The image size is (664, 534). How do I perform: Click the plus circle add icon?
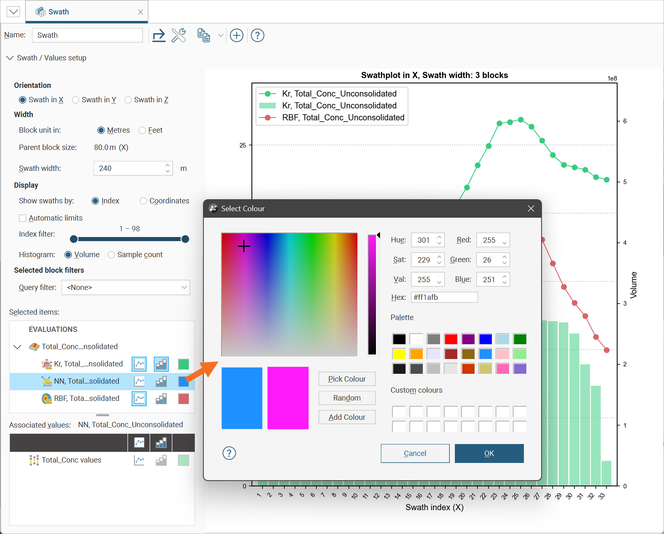click(x=237, y=36)
